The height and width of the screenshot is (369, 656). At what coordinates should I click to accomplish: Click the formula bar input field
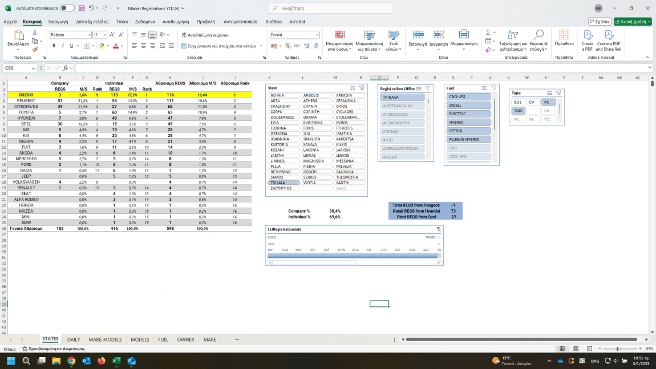tap(361, 68)
